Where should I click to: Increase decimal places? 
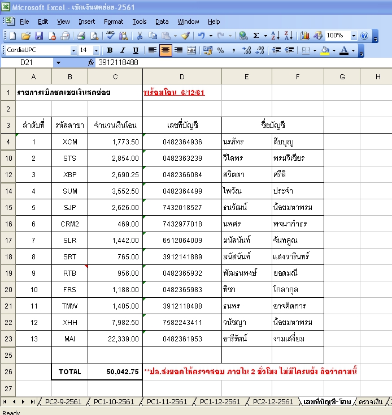click(x=247, y=50)
